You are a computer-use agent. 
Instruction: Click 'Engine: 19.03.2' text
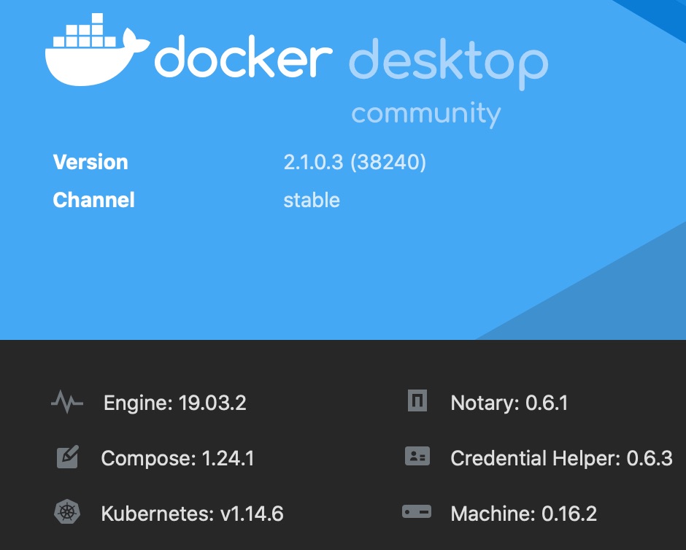click(175, 403)
